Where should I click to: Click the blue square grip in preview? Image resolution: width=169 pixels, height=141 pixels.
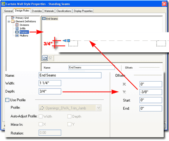click(x=68, y=40)
